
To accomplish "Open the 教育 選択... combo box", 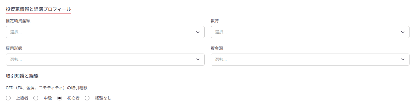I will (310, 32).
